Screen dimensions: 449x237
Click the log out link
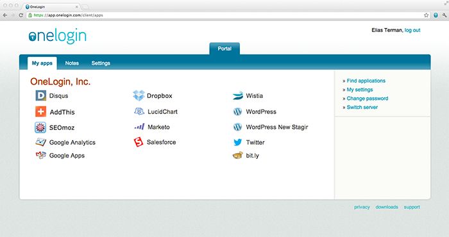(x=412, y=30)
